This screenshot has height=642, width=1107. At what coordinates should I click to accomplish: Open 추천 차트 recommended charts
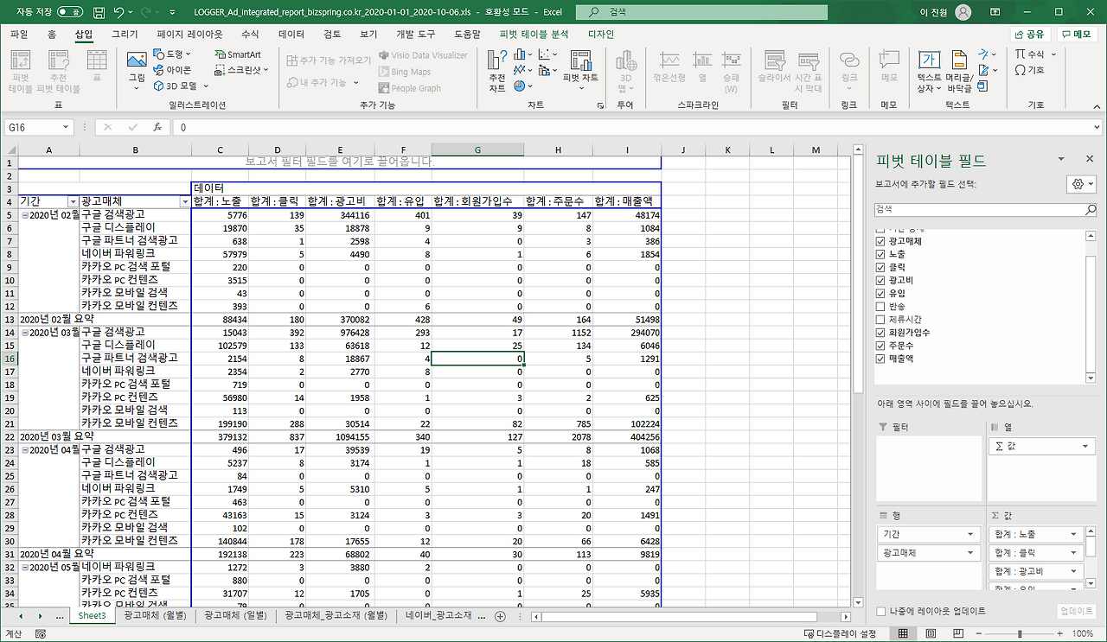[497, 71]
